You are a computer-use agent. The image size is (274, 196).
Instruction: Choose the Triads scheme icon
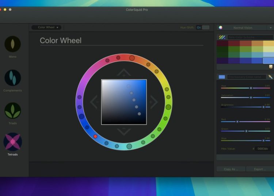(12, 110)
